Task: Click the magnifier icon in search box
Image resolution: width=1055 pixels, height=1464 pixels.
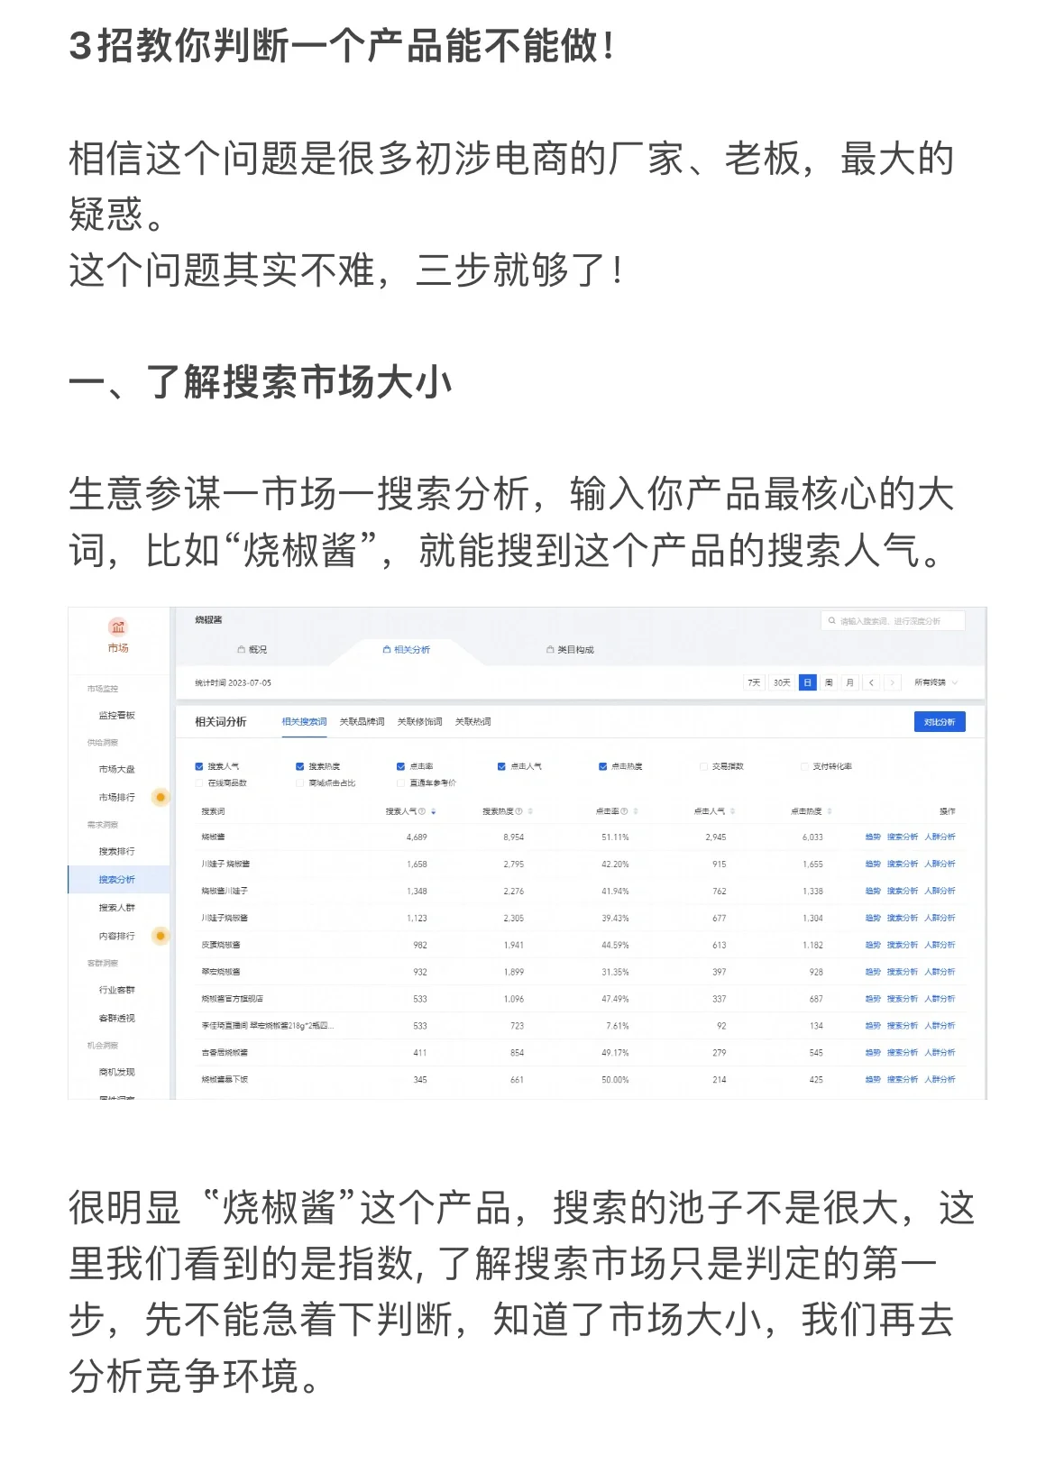Action: click(831, 621)
